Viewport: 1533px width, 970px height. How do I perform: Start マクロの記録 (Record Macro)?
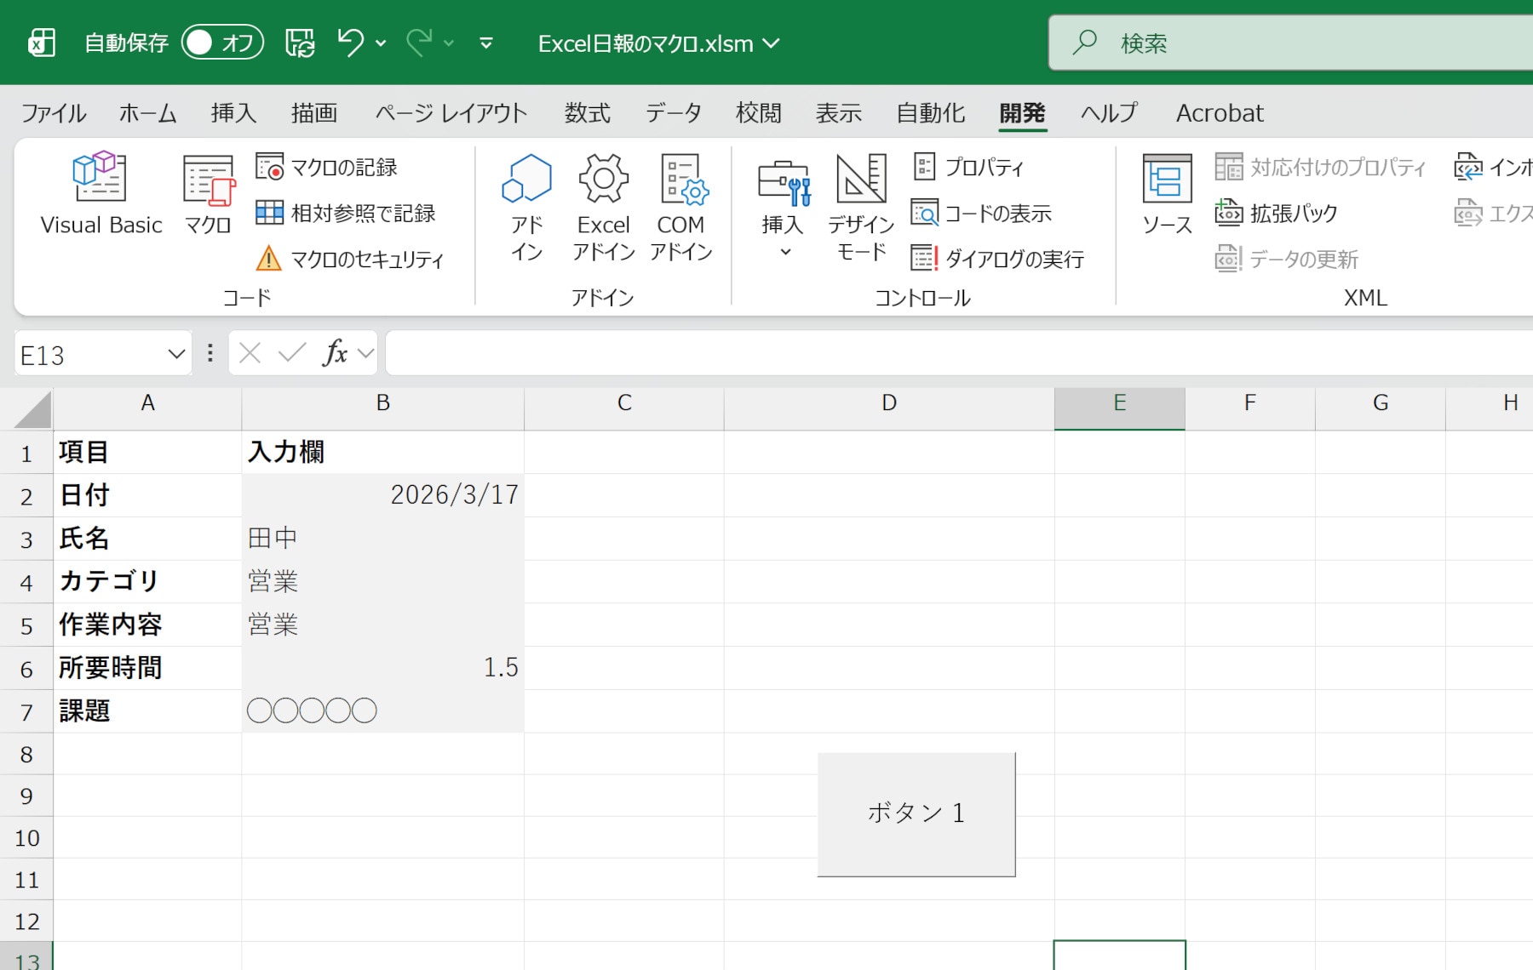[x=328, y=168]
